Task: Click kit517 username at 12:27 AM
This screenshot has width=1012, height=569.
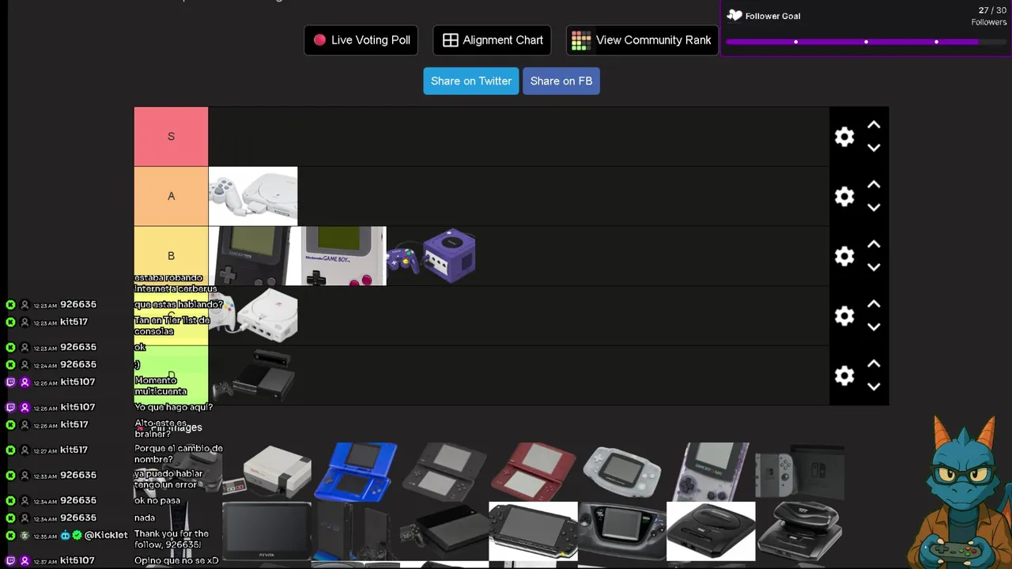Action: coord(74,450)
